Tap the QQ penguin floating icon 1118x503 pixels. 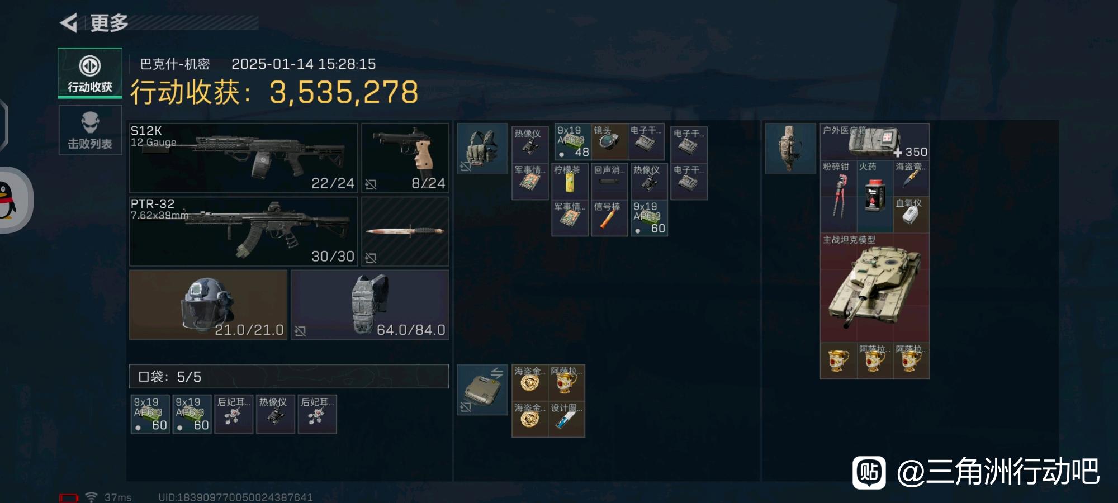click(x=11, y=200)
